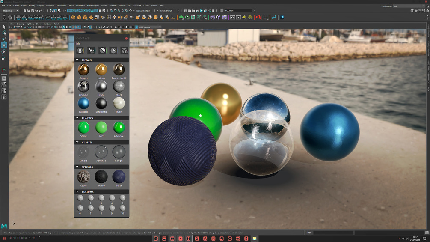The width and height of the screenshot is (430, 242).
Task: Open the Deform menu
Action: click(x=122, y=6)
